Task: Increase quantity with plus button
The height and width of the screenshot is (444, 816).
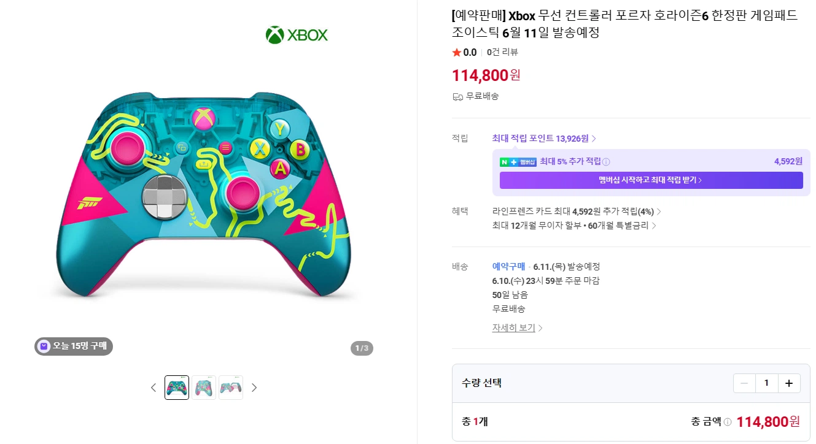Action: pos(789,383)
